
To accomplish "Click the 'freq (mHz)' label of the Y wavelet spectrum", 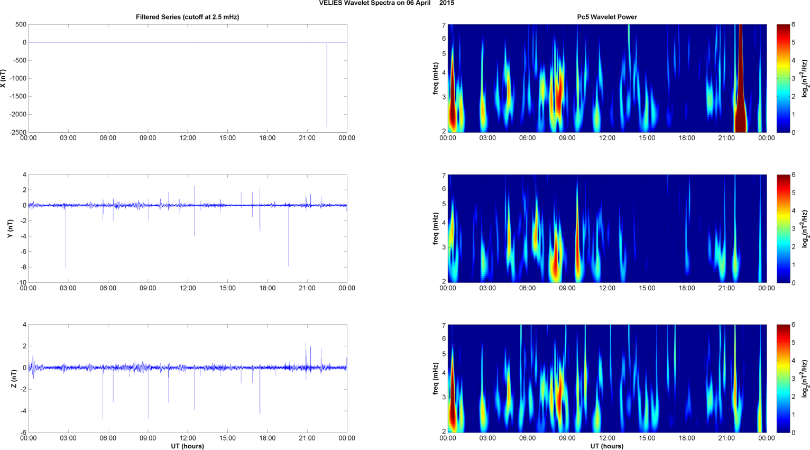I will click(435, 228).
